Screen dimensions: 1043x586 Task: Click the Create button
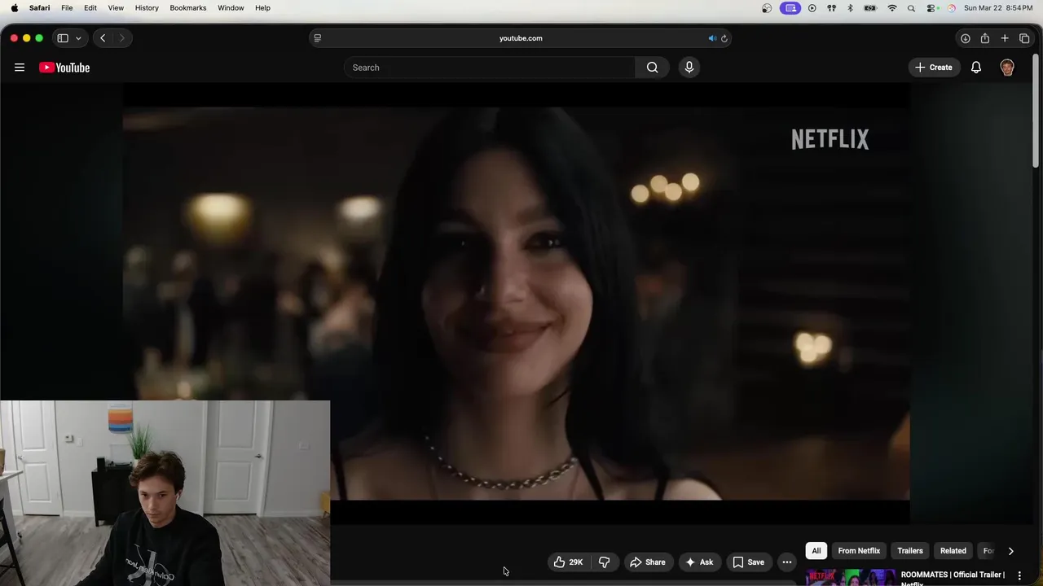pyautogui.click(x=934, y=68)
